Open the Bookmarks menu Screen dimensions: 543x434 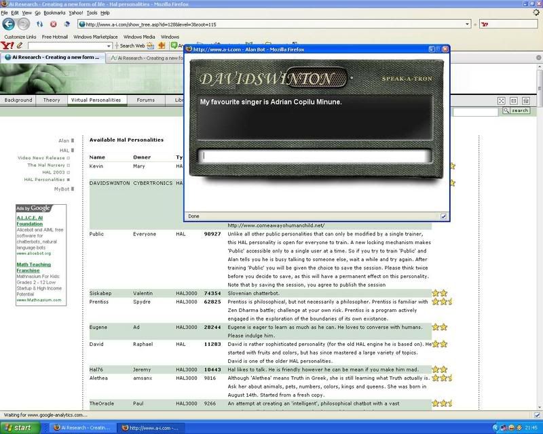54,13
